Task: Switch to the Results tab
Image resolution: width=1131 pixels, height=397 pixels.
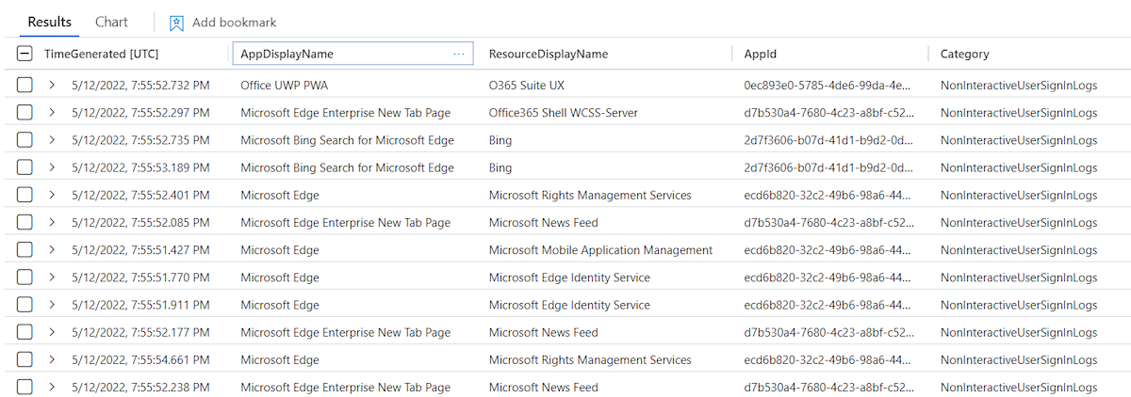Action: [50, 22]
